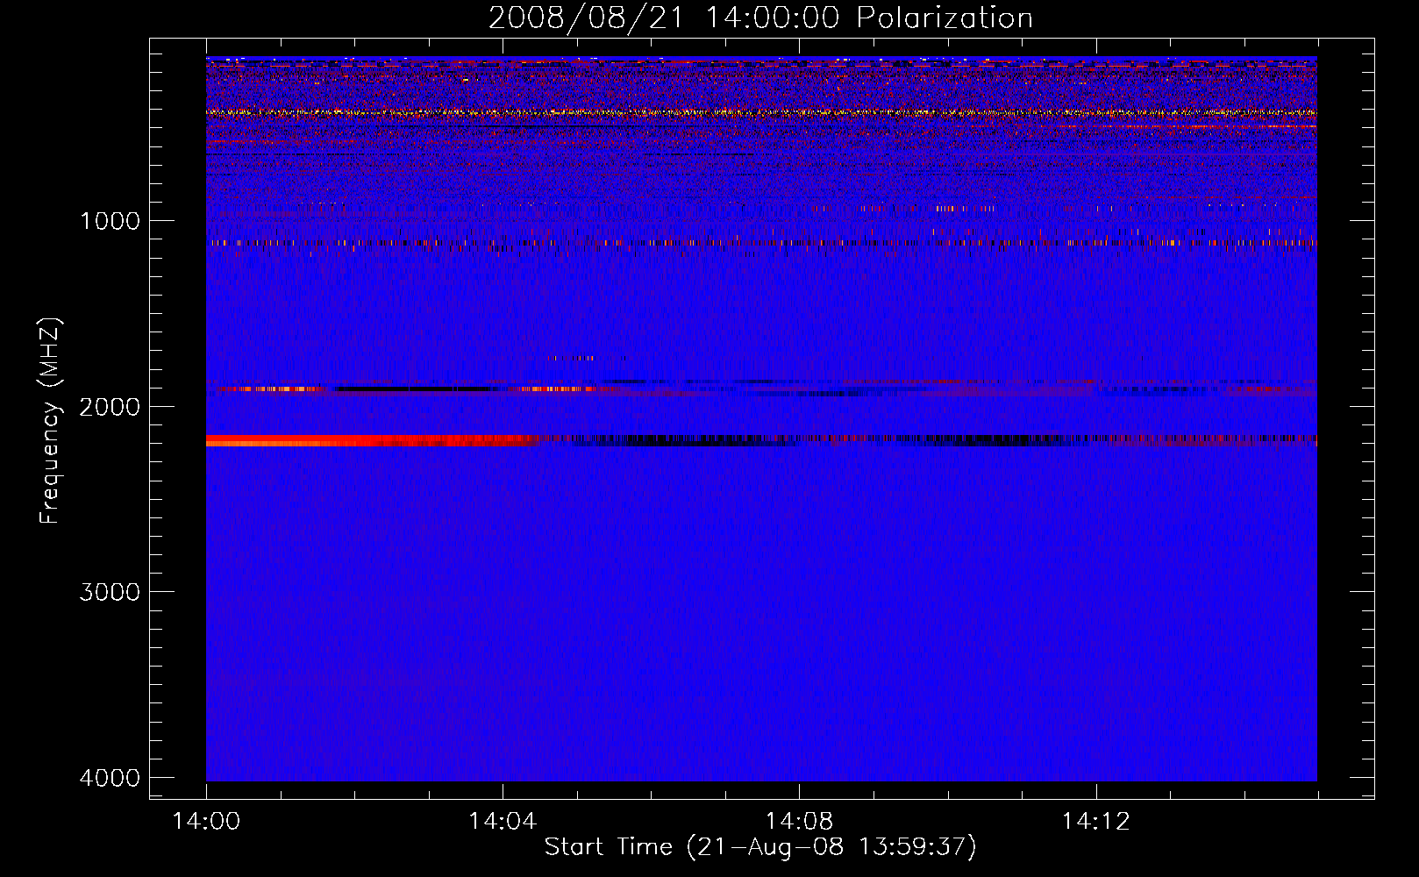This screenshot has height=877, width=1419.
Task: Click the 14:00 time tick label
Action: pos(206,822)
